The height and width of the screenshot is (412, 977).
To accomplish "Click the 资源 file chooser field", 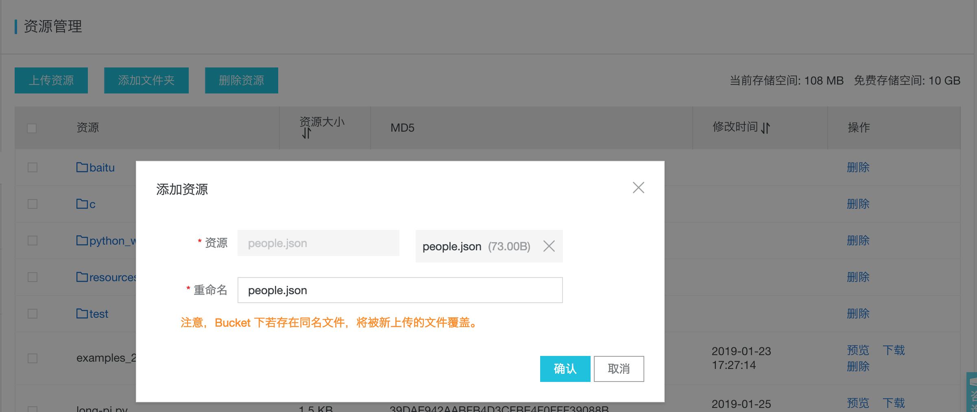I will tap(318, 243).
